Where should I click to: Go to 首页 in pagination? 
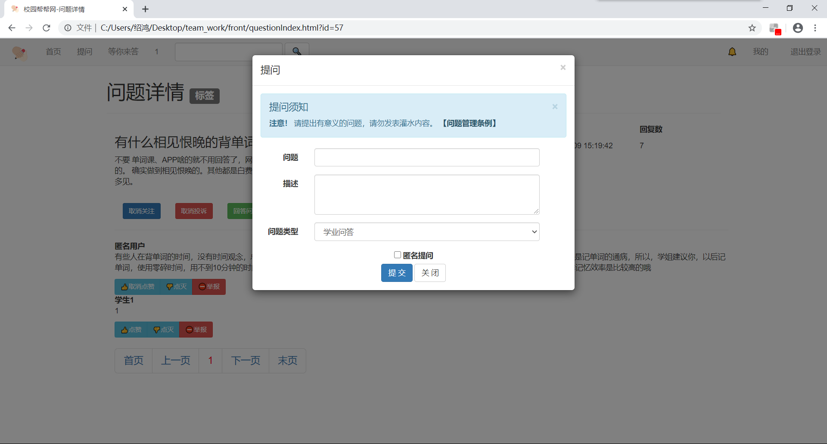point(134,361)
